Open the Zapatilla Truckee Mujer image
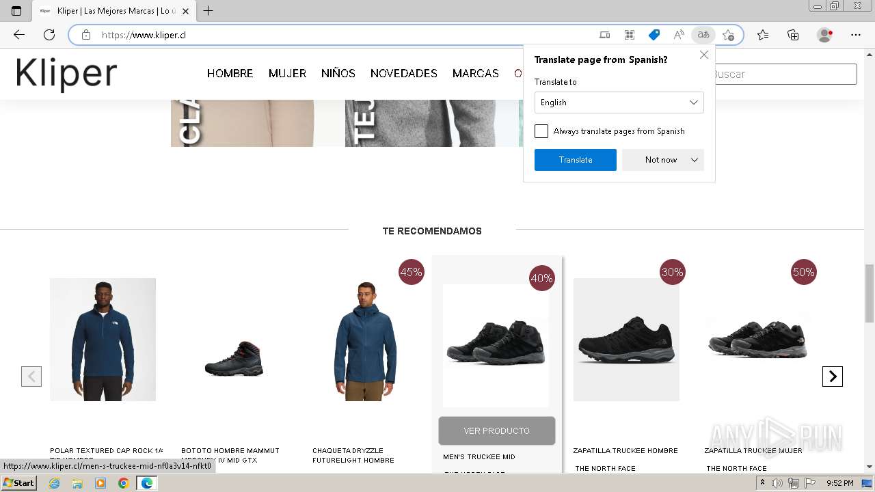875x492 pixels. click(x=757, y=340)
